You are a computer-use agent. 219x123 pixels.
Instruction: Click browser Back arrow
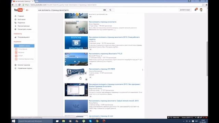[13, 5]
